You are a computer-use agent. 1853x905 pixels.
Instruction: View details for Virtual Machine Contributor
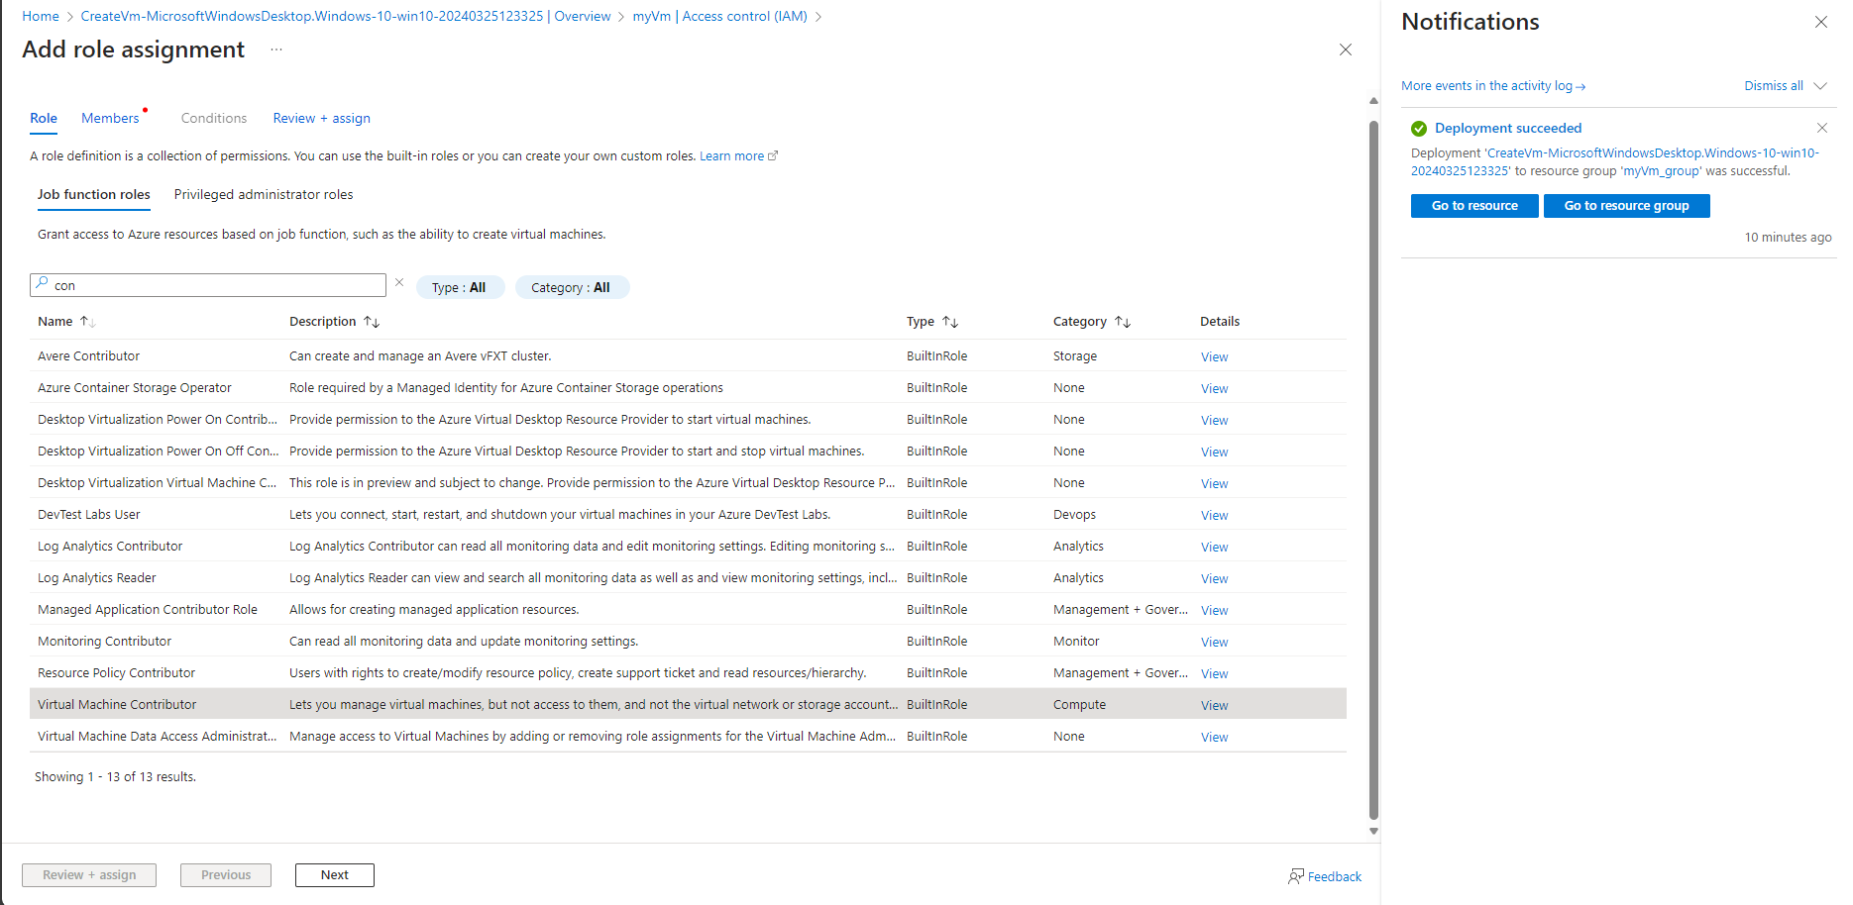coord(1214,706)
